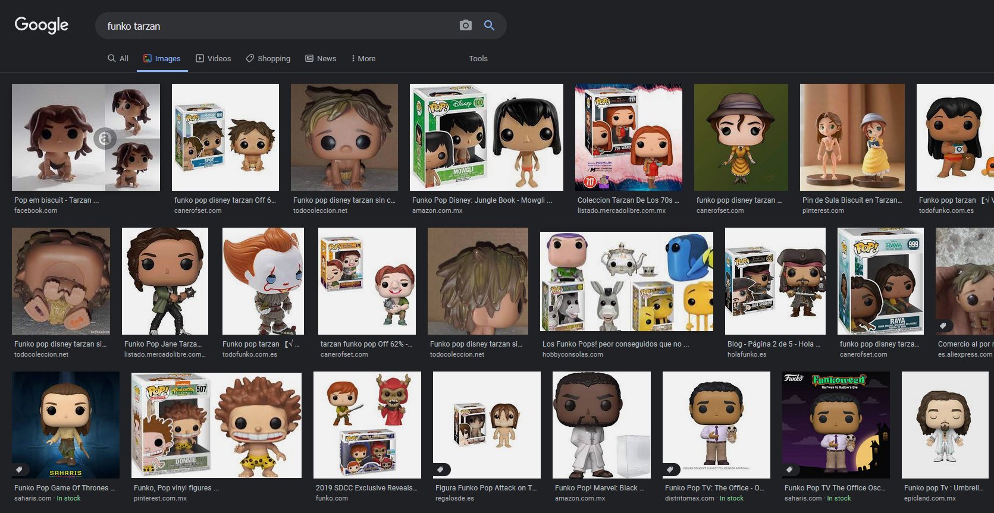Select the Images tab
The height and width of the screenshot is (513, 994).
click(162, 58)
